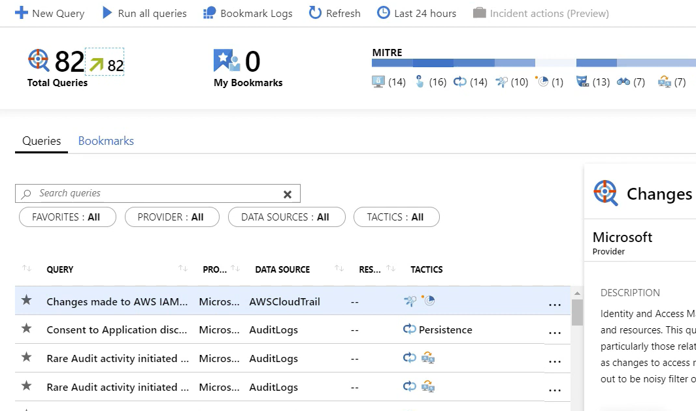The width and height of the screenshot is (696, 411).
Task: Click MITRE tactic icon showing (10)
Action: [x=501, y=82]
